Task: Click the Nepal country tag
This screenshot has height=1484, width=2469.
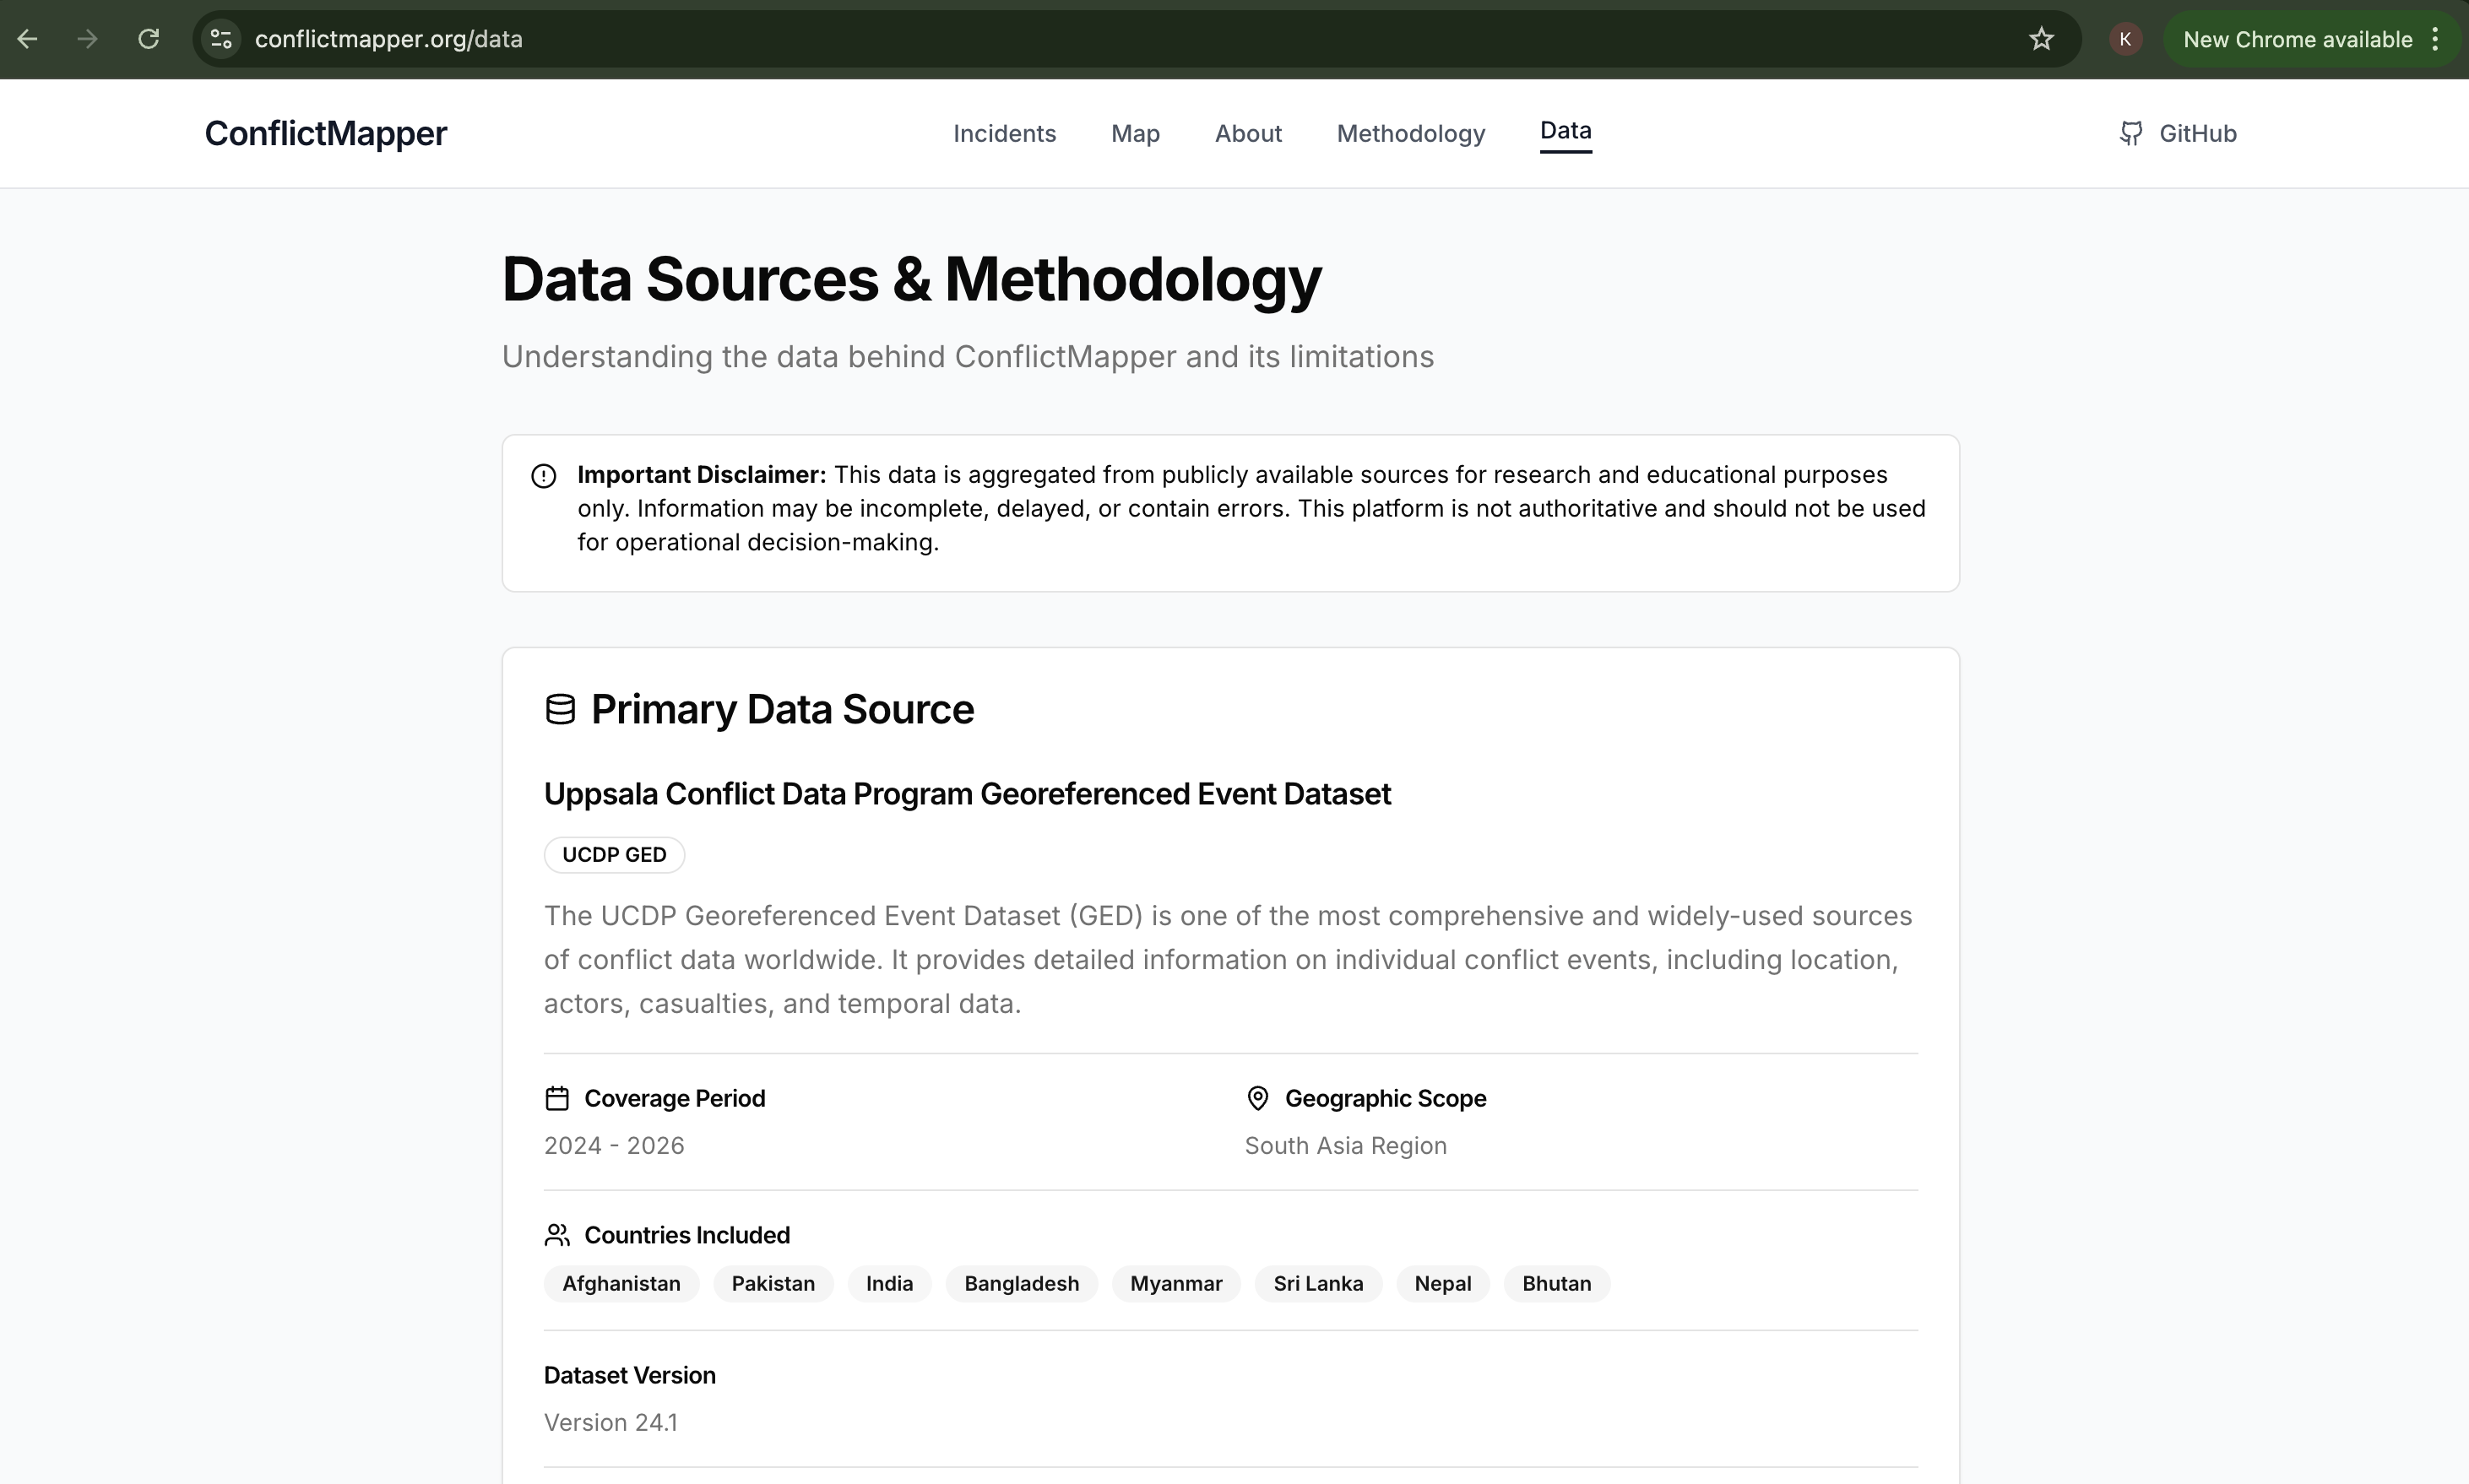Action: (x=1442, y=1284)
